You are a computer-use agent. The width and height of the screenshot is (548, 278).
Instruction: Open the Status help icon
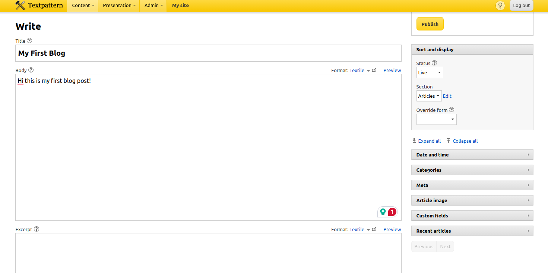pyautogui.click(x=434, y=63)
